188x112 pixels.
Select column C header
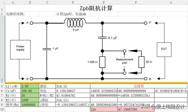point(47,2)
